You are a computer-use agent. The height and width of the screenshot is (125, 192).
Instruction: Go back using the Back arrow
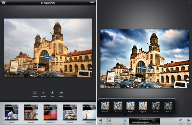tap(100, 121)
